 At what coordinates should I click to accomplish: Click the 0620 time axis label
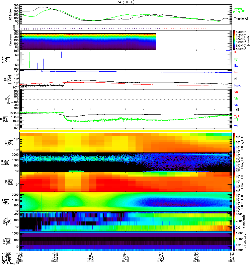click(x=55, y=261)
